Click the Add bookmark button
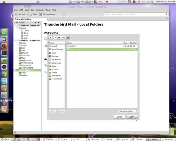This screenshot has height=141, width=176. click(52, 111)
